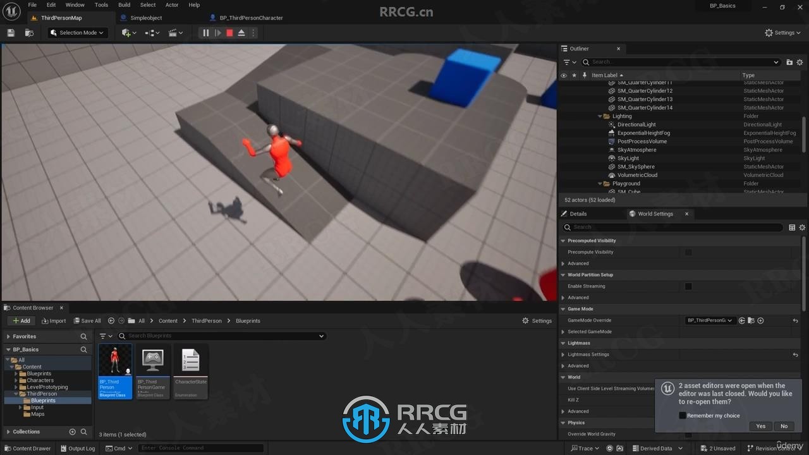The height and width of the screenshot is (455, 809).
Task: Click Outliner add folder icon
Action: 789,62
